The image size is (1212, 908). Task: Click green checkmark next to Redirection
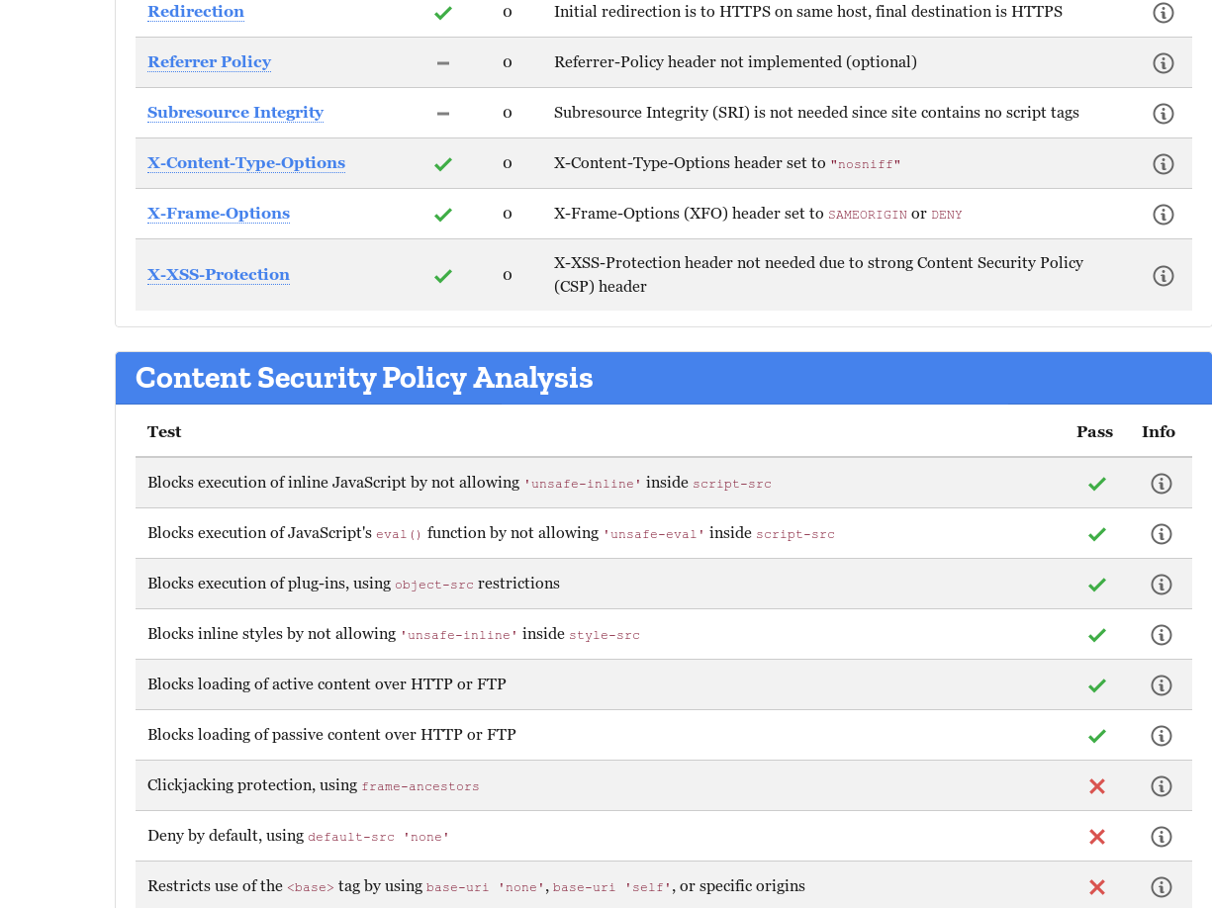(442, 12)
